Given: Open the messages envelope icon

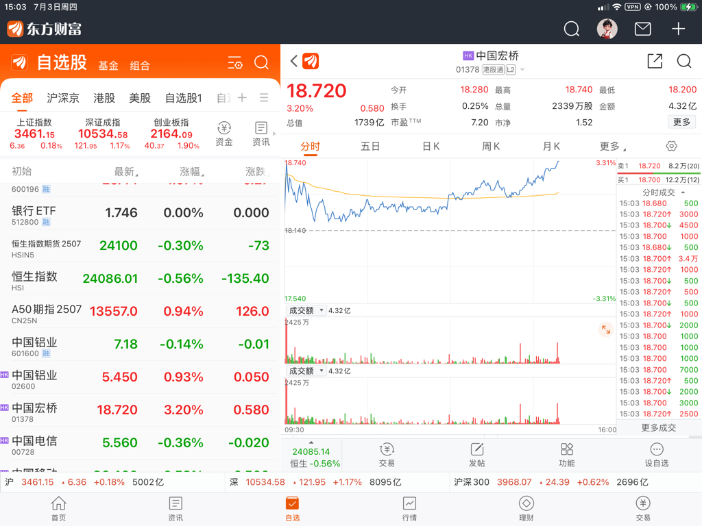Looking at the screenshot, I should (642, 29).
